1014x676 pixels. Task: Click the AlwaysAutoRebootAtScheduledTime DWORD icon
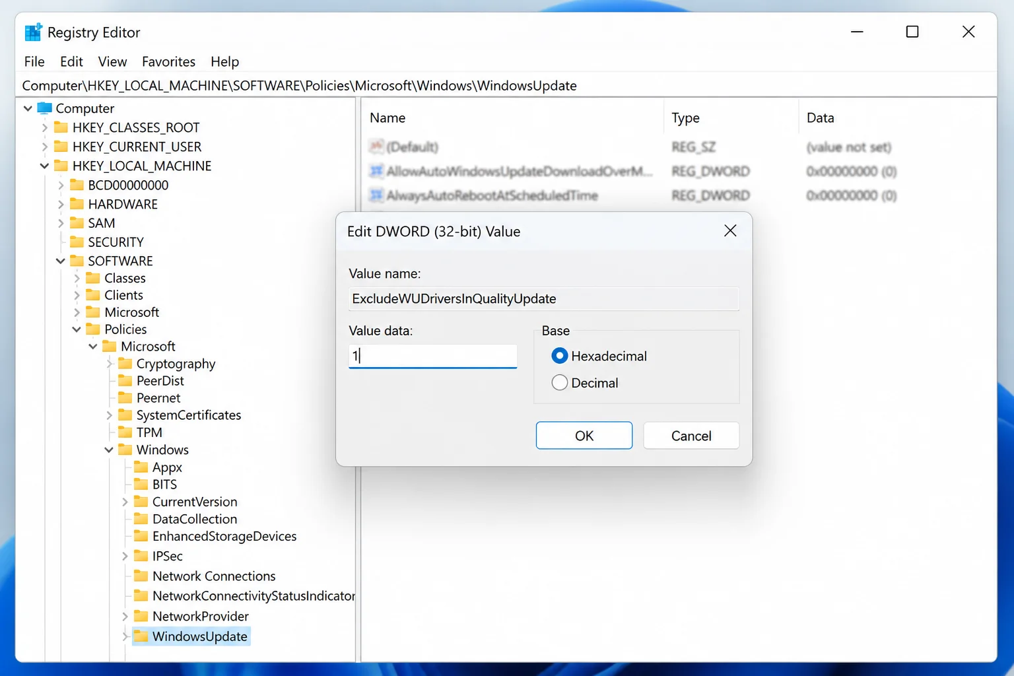(x=376, y=195)
